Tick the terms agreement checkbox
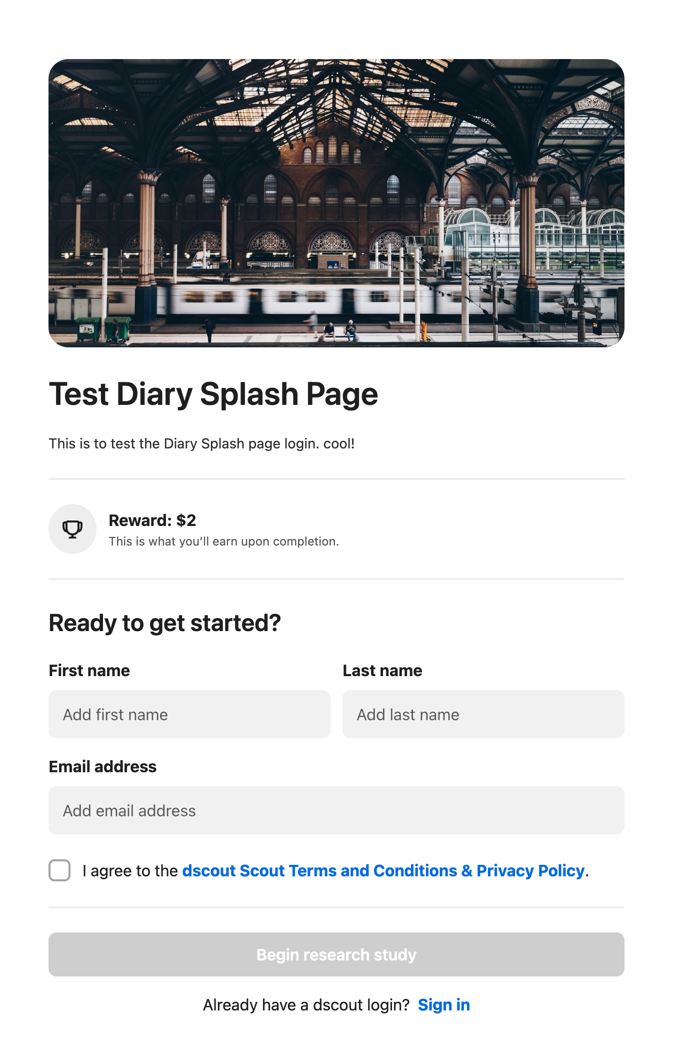 point(59,870)
